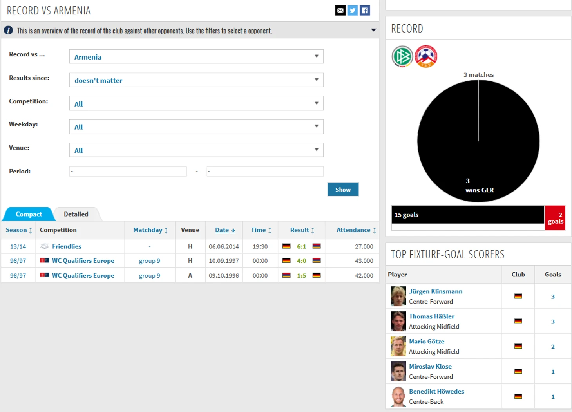Click the black 15 goals bar
This screenshot has width=572, height=412.
click(467, 215)
